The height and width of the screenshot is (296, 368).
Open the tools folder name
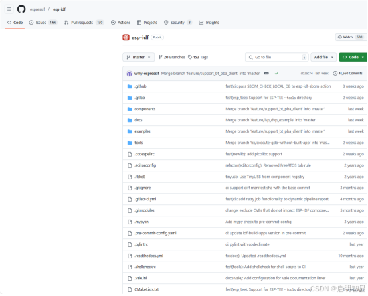pyautogui.click(x=138, y=143)
